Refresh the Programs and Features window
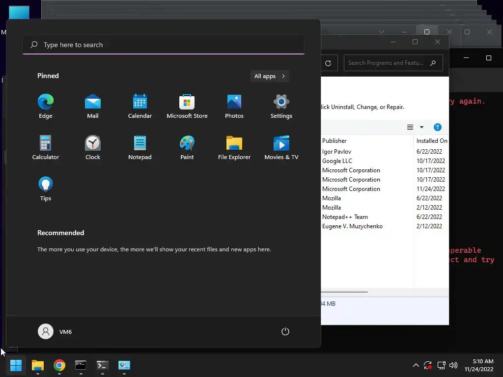This screenshot has width=503, height=377. click(x=328, y=63)
